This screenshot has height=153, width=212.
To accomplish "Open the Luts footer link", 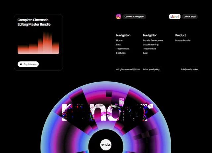I will pos(118,44).
